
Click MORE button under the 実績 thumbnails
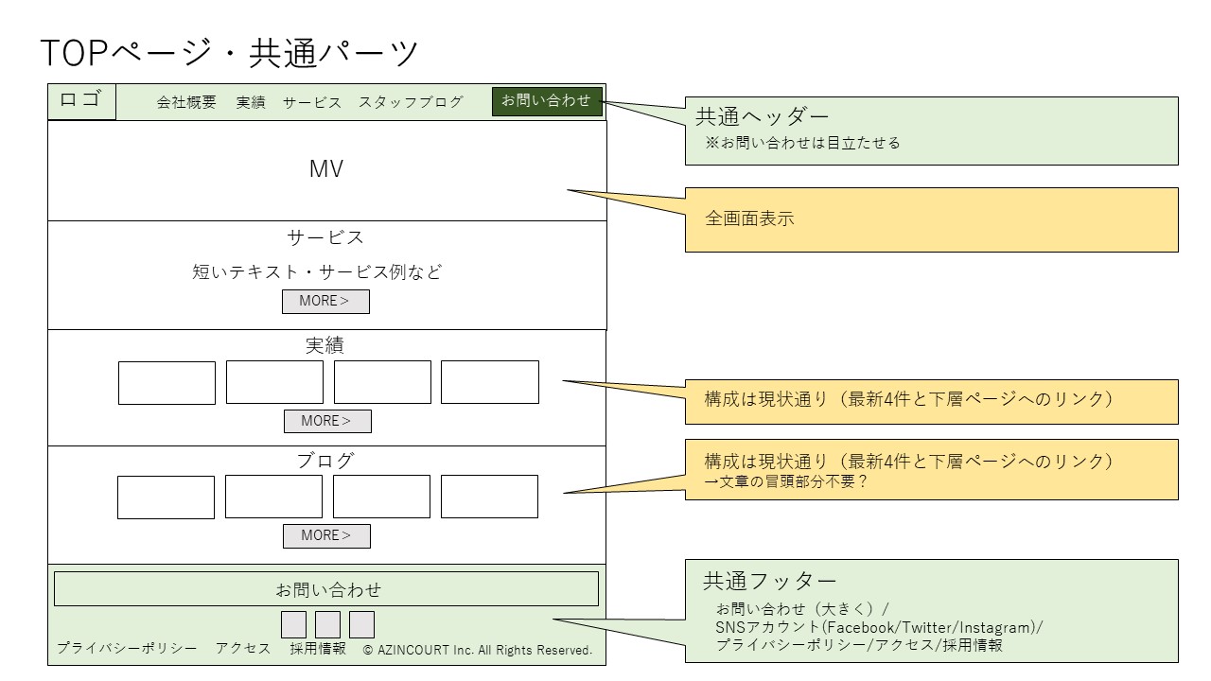click(x=327, y=421)
